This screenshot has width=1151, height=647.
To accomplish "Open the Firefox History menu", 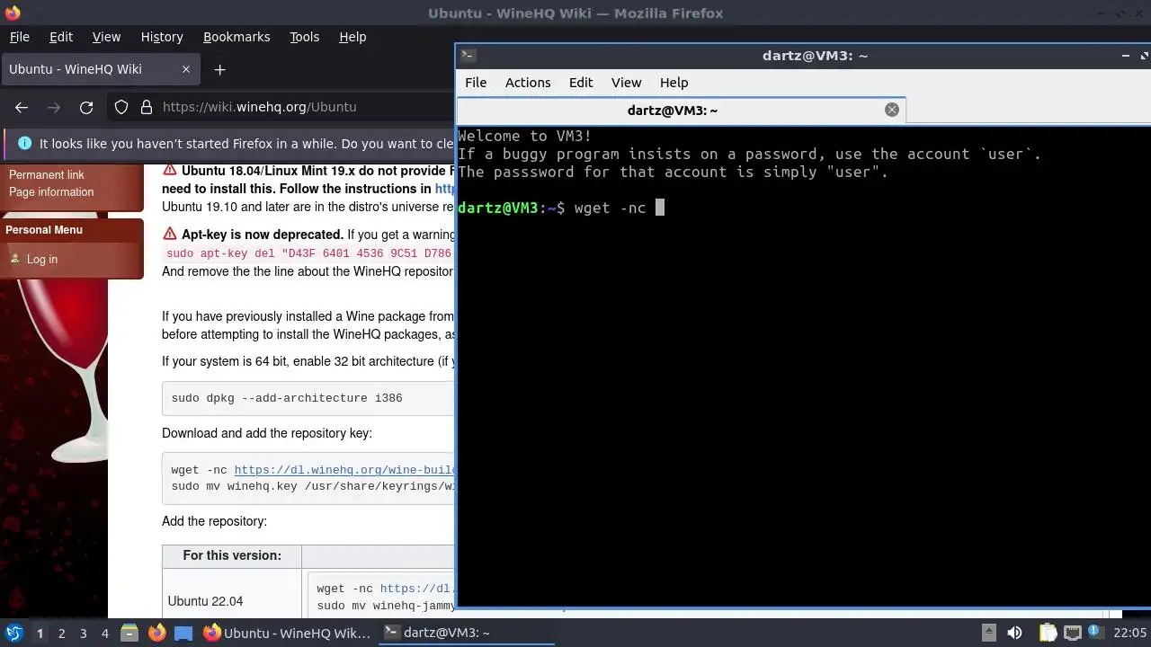I will [162, 37].
